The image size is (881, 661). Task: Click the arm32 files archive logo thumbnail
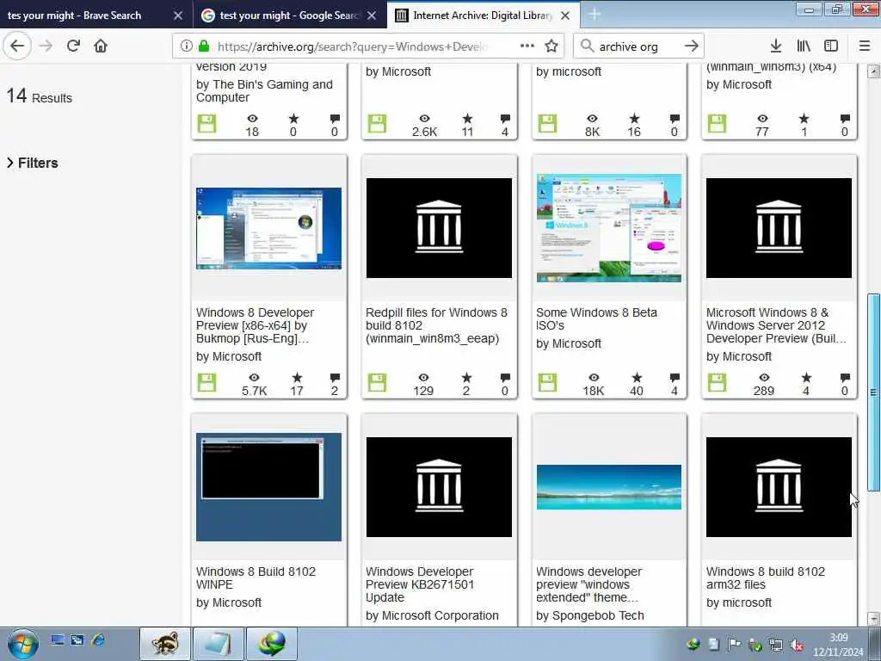779,487
